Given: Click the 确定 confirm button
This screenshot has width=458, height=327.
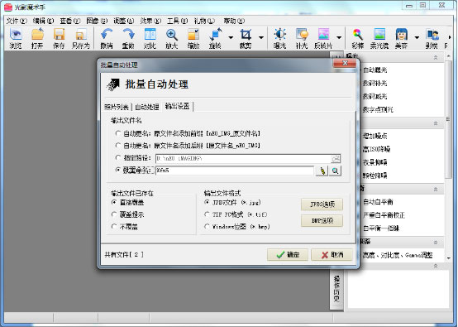Looking at the screenshot, I should pyautogui.click(x=288, y=255).
